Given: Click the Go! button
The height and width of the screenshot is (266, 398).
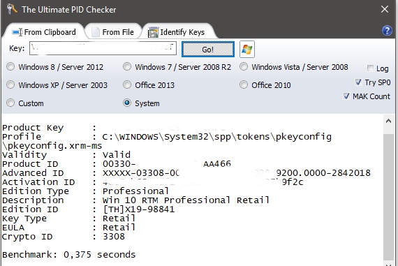Looking at the screenshot, I should coord(208,50).
